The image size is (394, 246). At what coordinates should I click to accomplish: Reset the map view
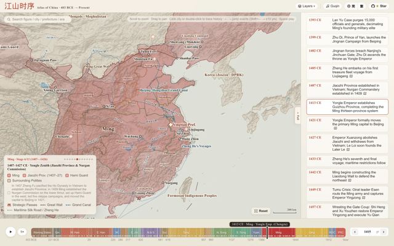[261, 211]
